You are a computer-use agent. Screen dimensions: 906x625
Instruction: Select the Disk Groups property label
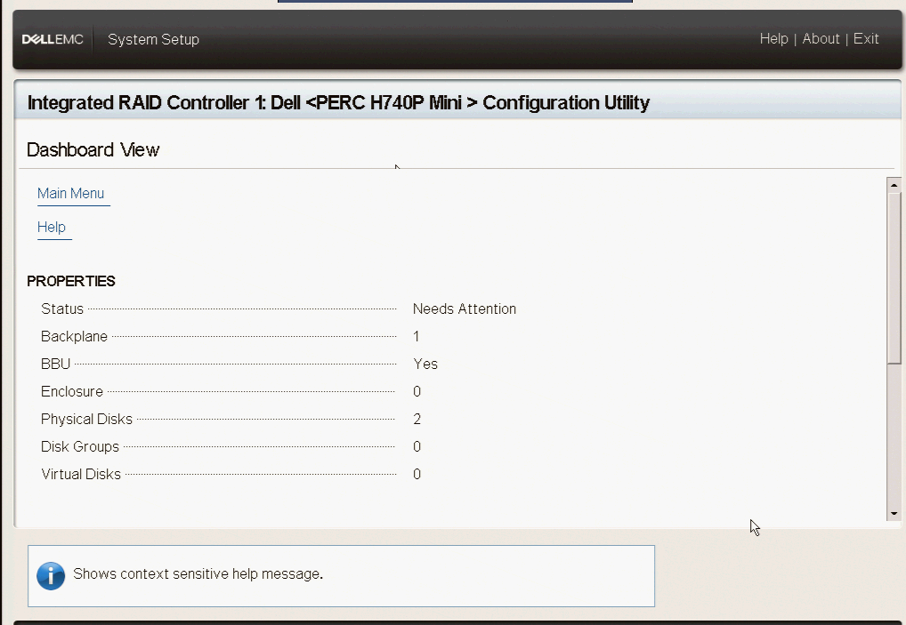(x=80, y=447)
